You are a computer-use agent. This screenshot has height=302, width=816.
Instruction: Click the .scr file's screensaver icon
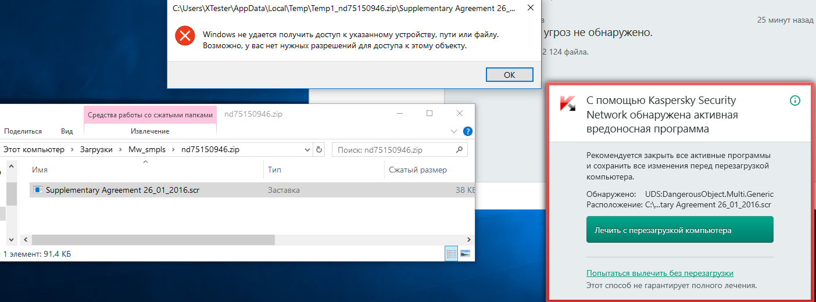point(38,190)
